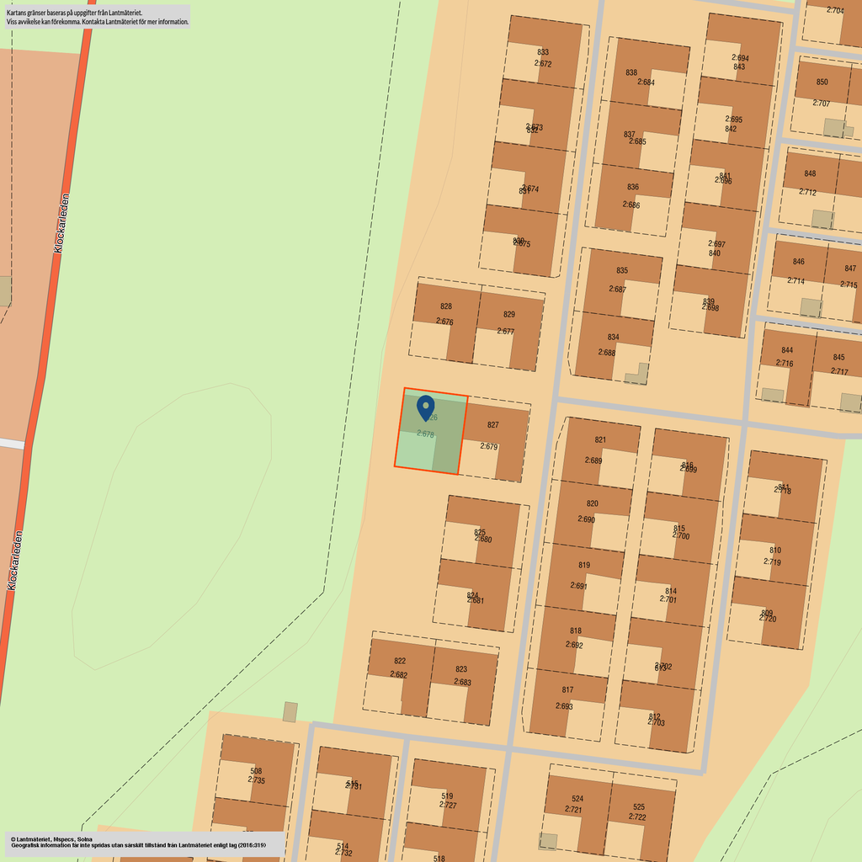Select house number 833

543,52
